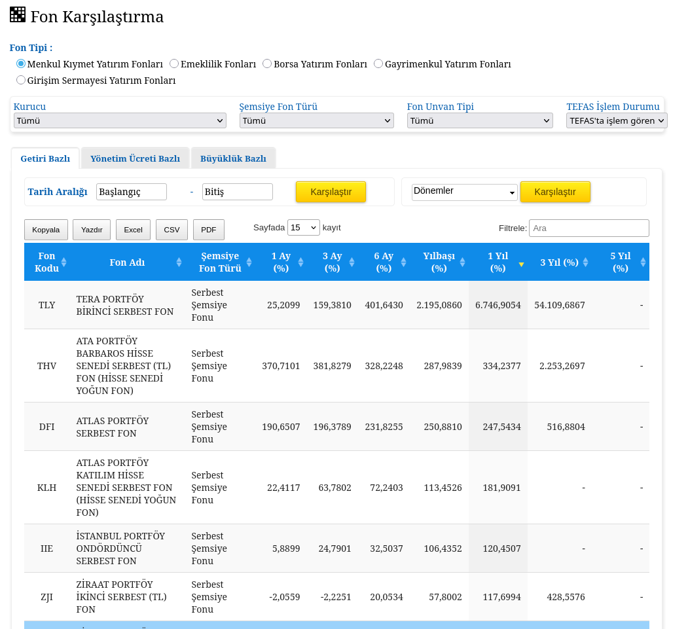Screen dimensions: 688x629
Task: Open the Kurucu dropdown
Action: [x=120, y=120]
